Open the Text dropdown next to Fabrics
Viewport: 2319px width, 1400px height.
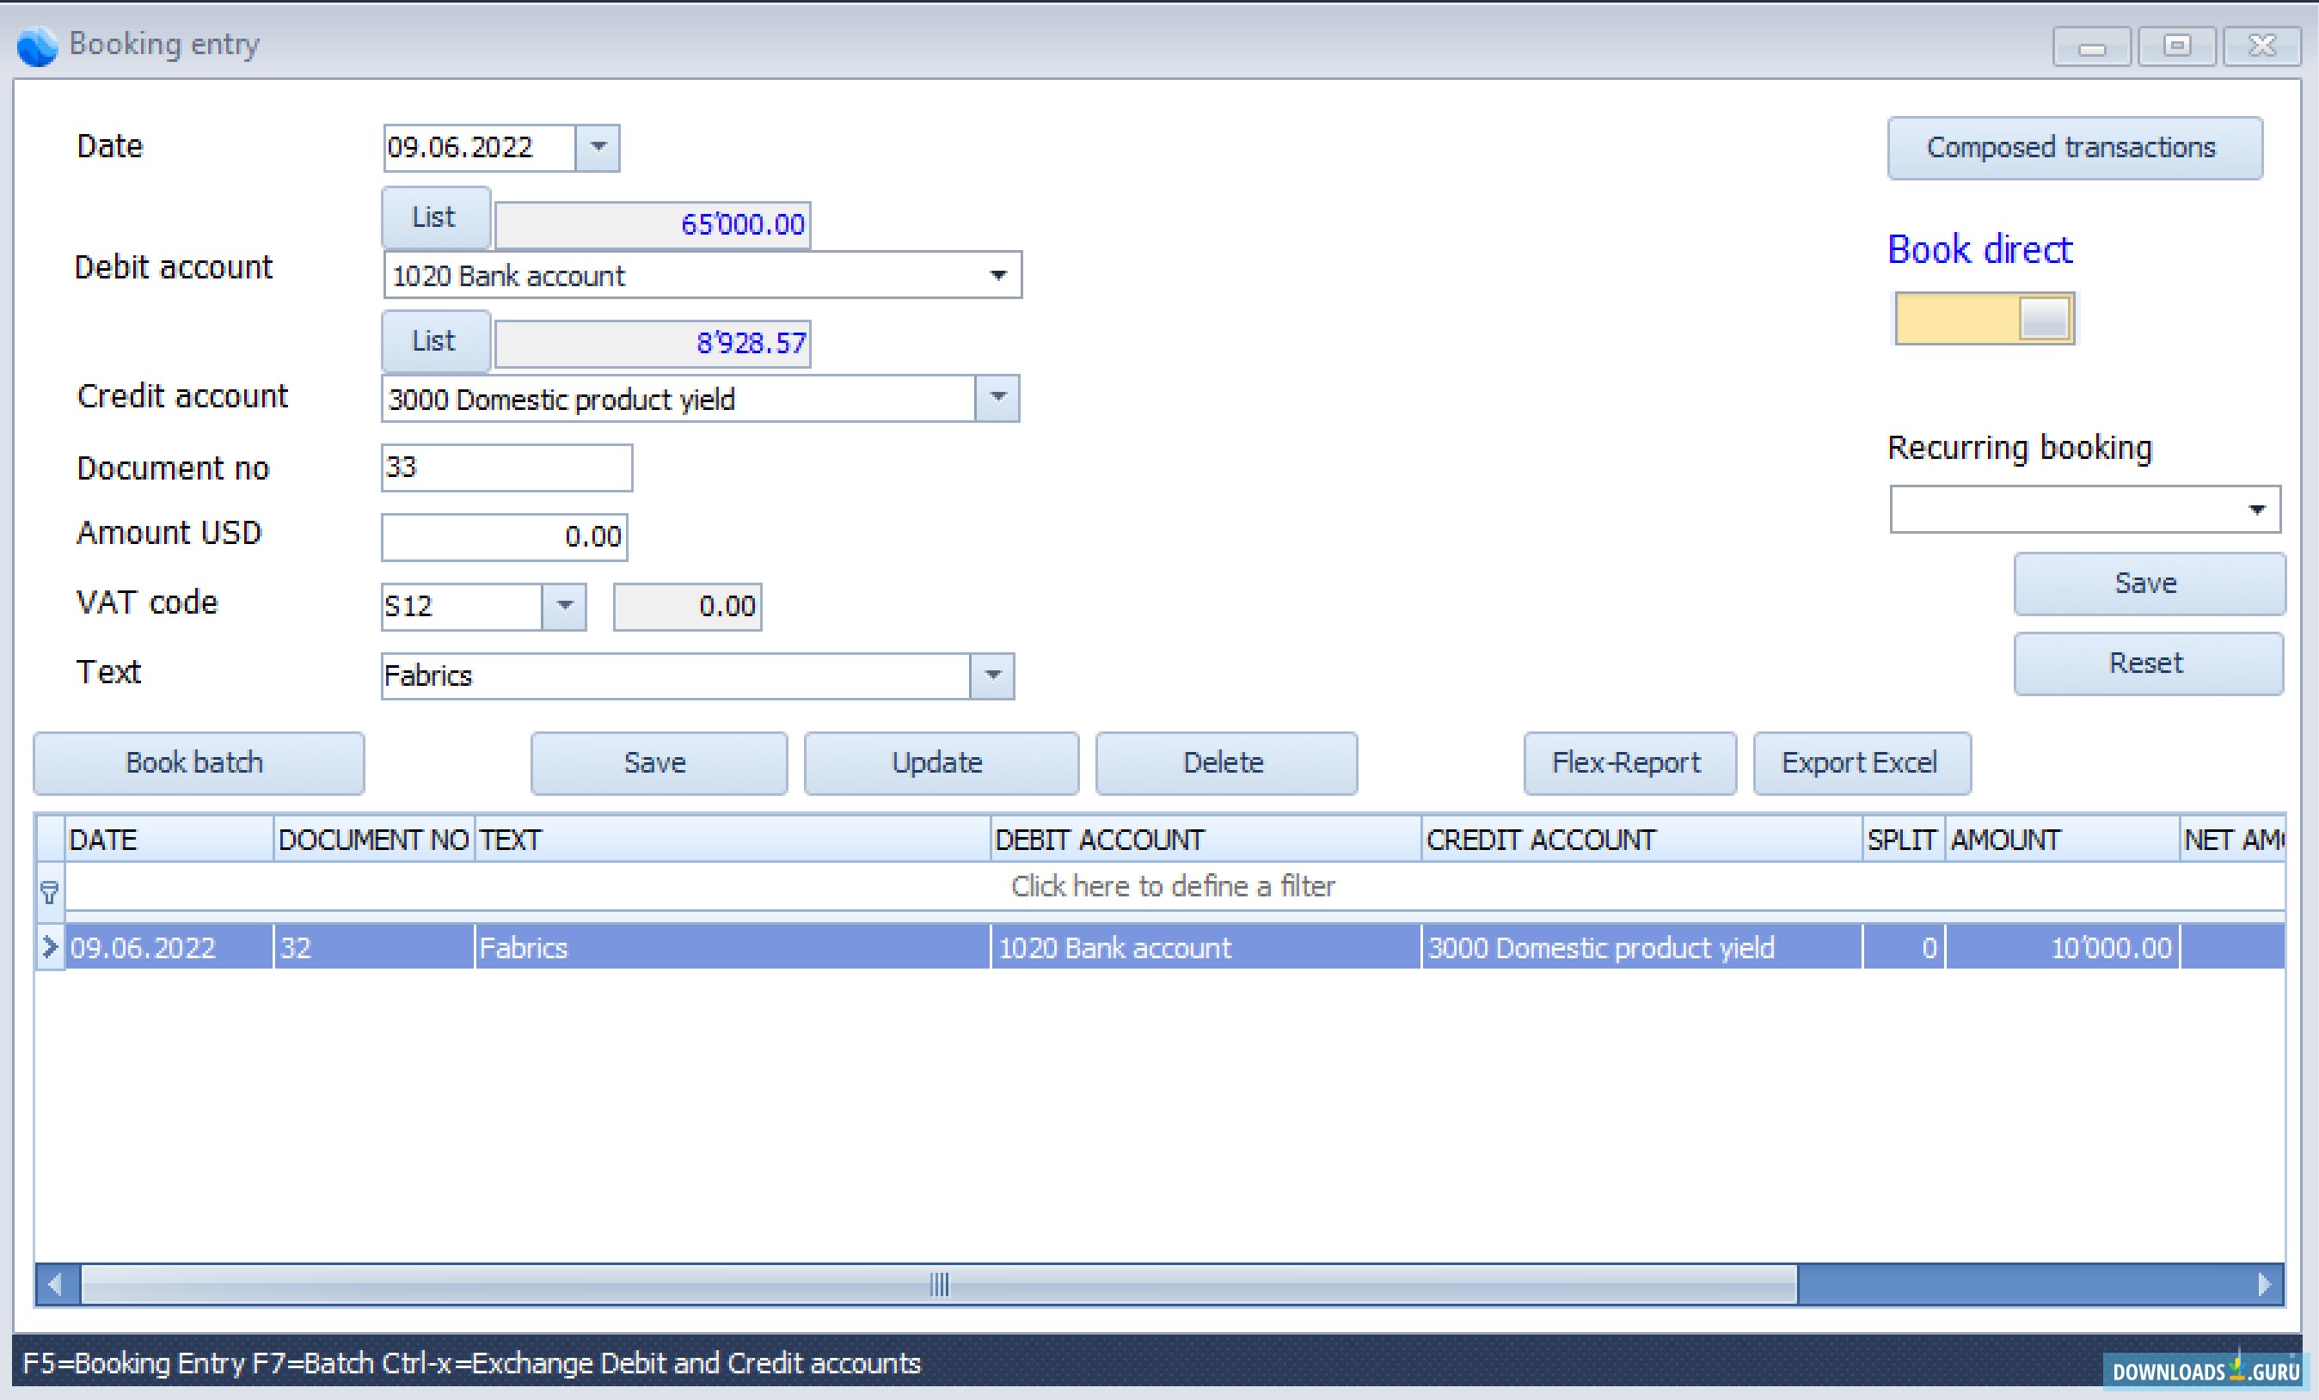[x=994, y=676]
